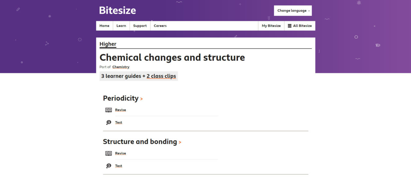Follow the Chemistry subject link
The image size is (411, 180).
pos(121,67)
